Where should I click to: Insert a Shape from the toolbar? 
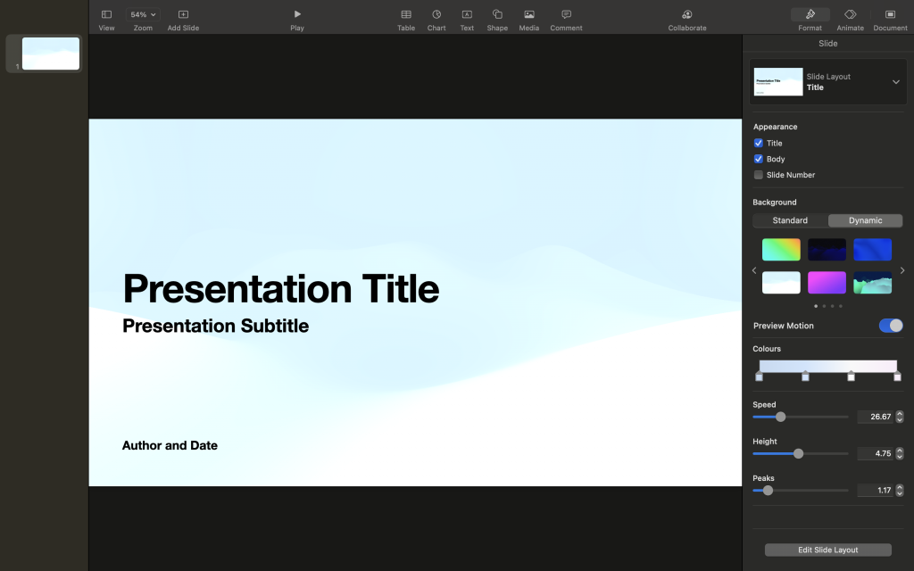[x=497, y=16]
